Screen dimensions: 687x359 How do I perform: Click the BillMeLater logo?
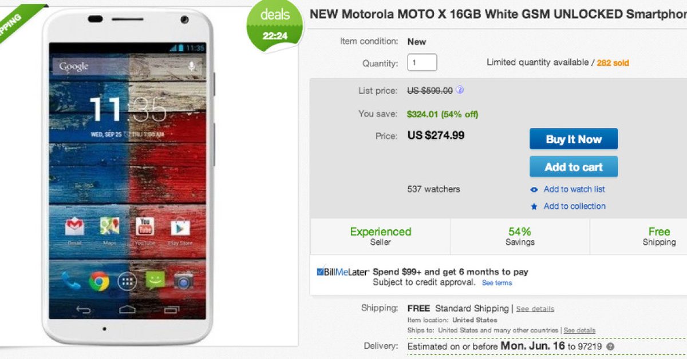(x=342, y=272)
